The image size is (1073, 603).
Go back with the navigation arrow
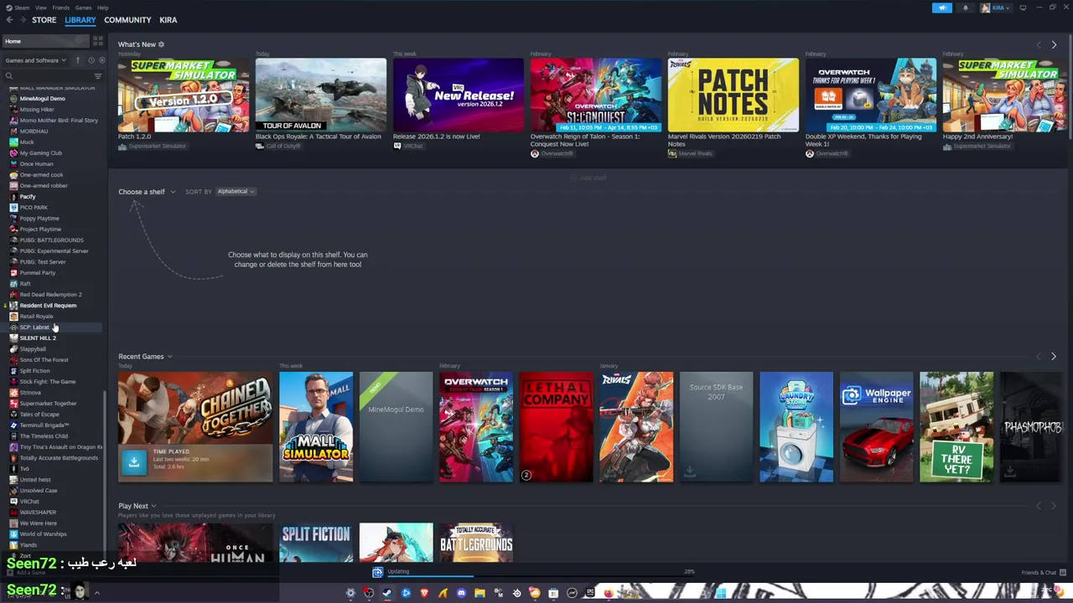[10, 20]
